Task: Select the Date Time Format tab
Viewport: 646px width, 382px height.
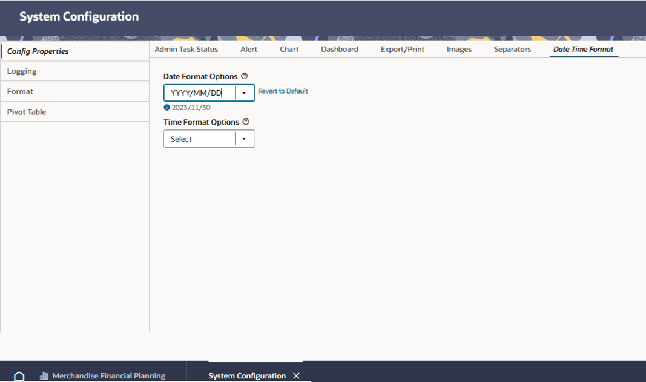Action: click(584, 50)
